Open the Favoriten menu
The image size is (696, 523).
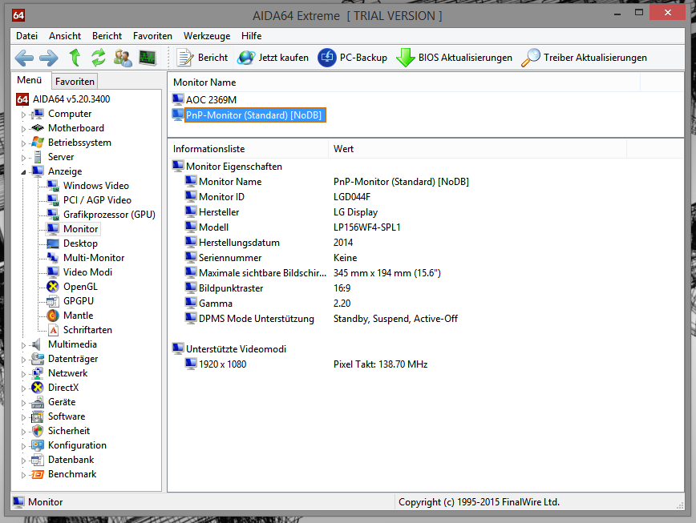pos(152,36)
